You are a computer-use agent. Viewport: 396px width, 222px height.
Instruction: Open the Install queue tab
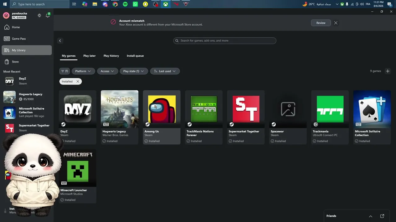(x=135, y=56)
